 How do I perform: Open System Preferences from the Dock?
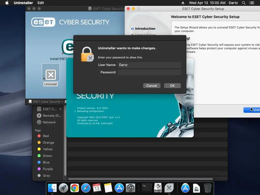point(131,188)
